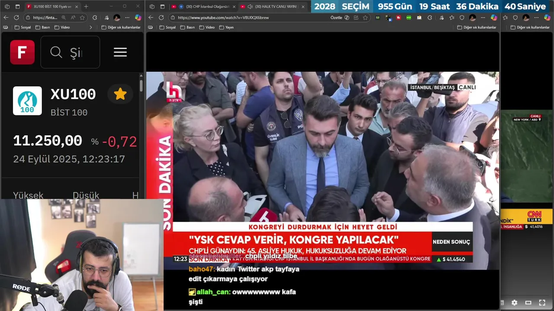The height and width of the screenshot is (311, 554).
Task: Close the XU100 BİST 100 tab
Action: click(x=77, y=6)
